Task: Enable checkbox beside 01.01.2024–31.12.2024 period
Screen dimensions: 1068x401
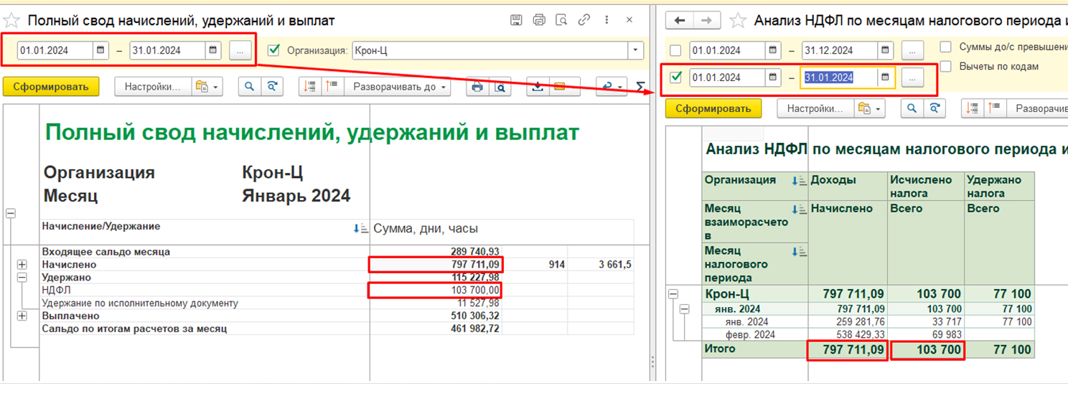Action: coord(675,50)
